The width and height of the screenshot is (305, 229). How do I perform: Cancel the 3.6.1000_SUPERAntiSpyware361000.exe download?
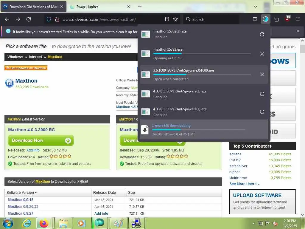tap(262, 75)
